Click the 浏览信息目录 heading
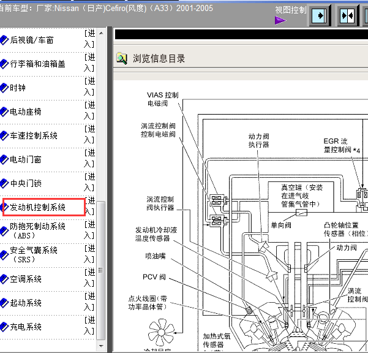 [x=159, y=59]
